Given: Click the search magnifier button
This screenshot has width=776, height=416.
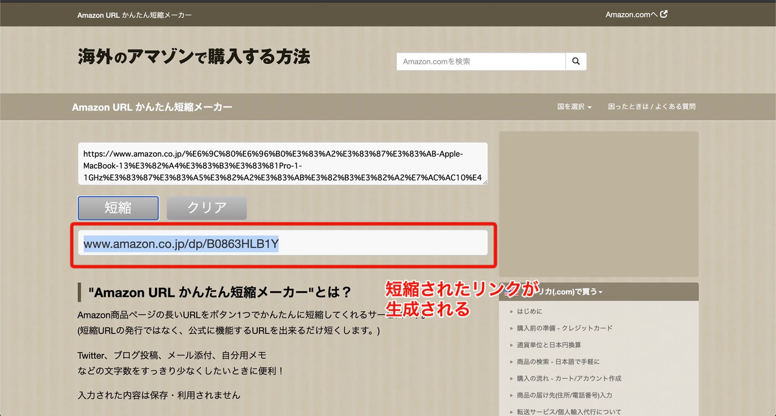Looking at the screenshot, I should pyautogui.click(x=576, y=62).
